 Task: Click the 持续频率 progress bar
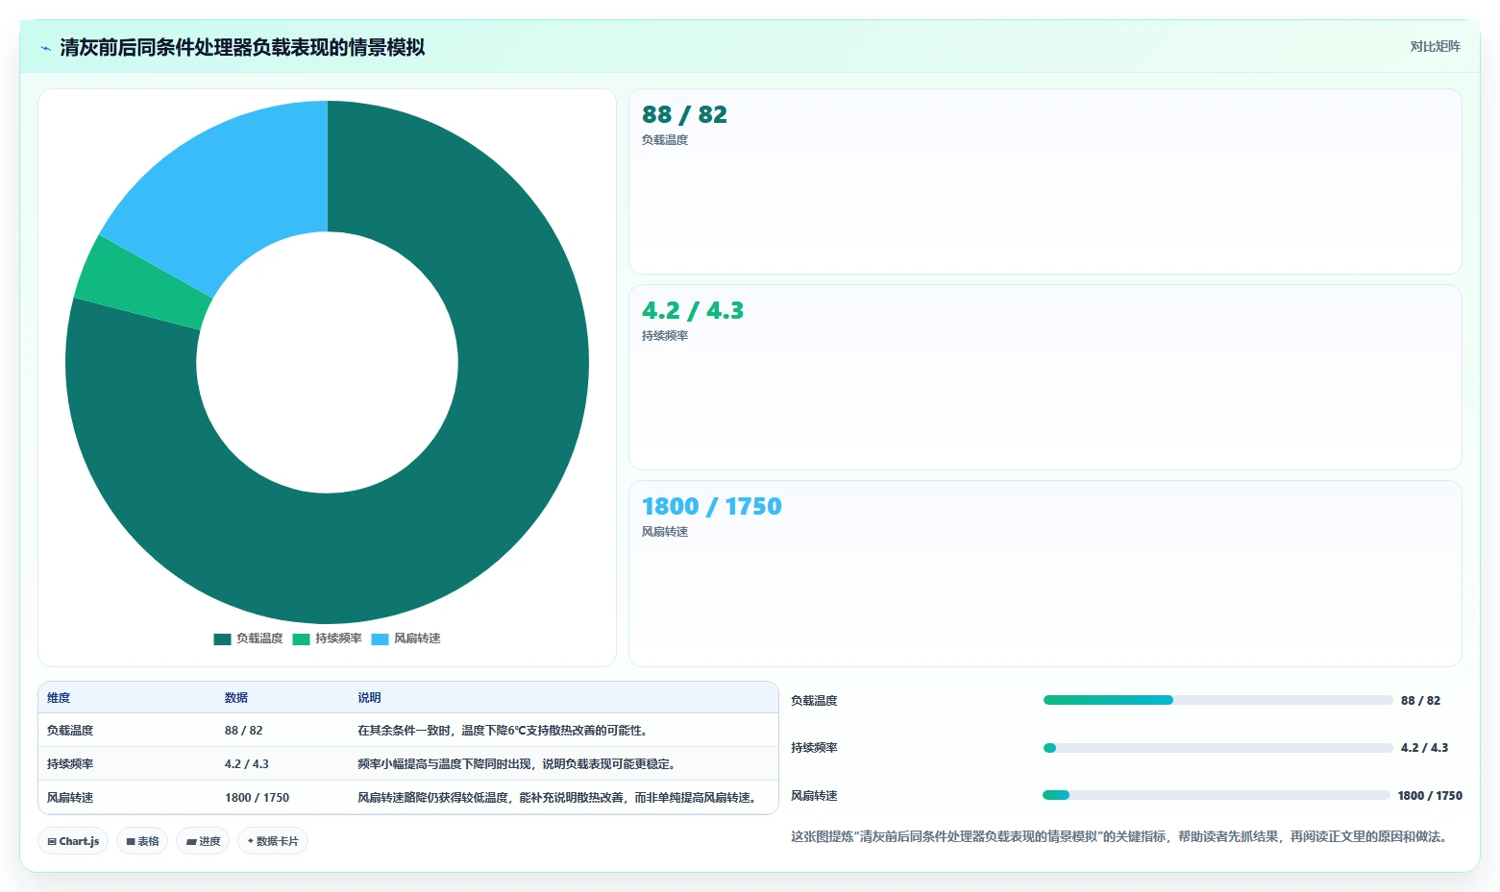pos(1217,748)
